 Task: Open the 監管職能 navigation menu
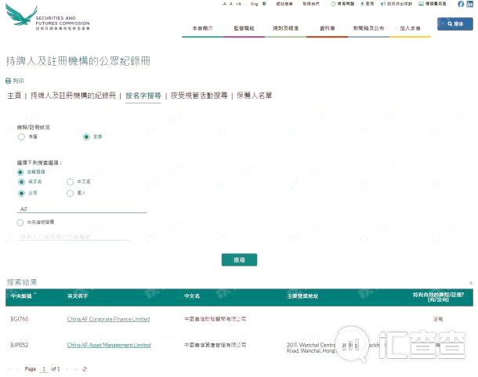click(244, 28)
